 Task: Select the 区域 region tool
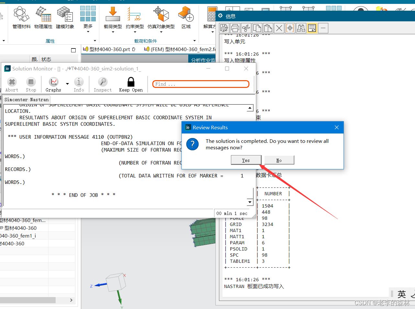pyautogui.click(x=186, y=18)
